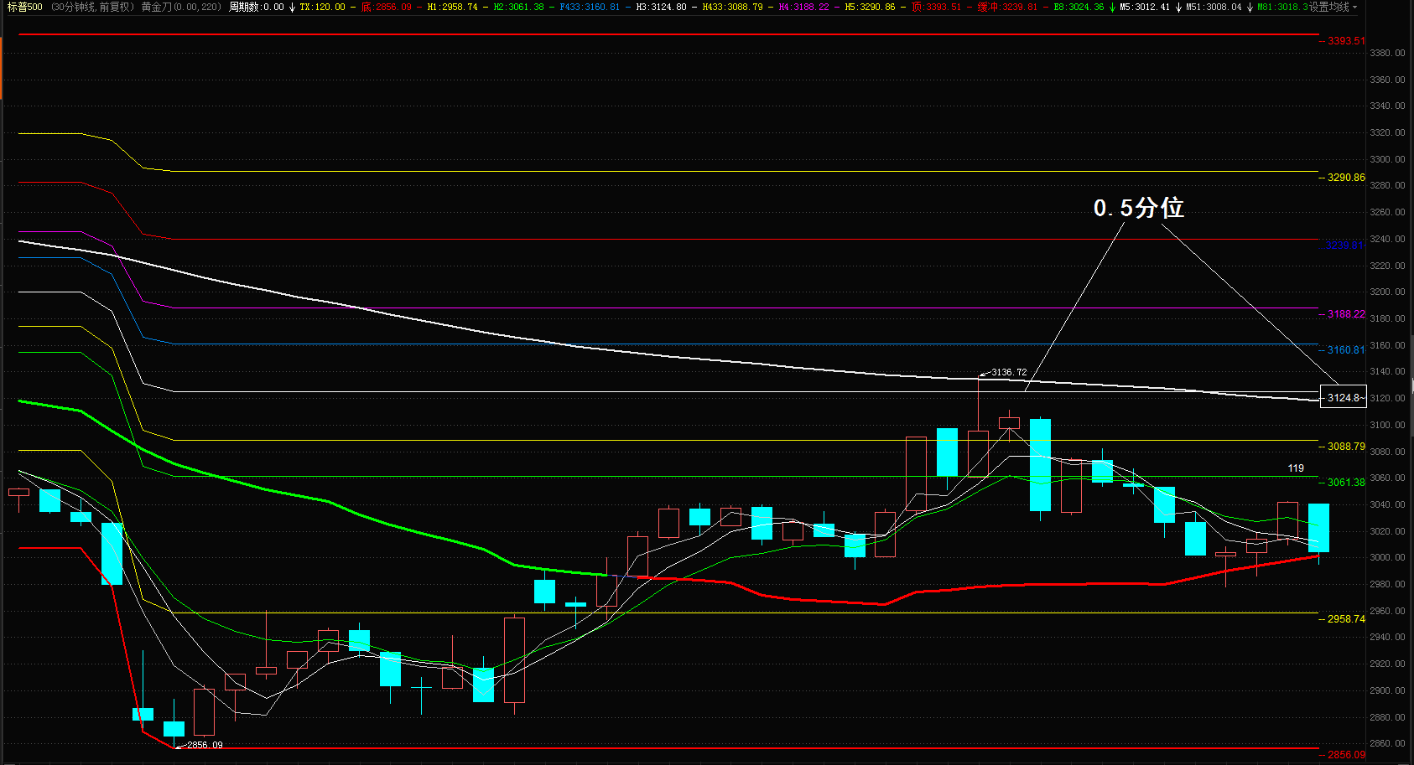Click the 顶:3393.51 header value

pos(936,7)
